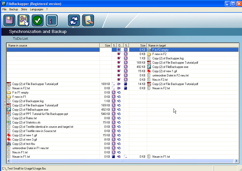Click the notepad with eraser toolbar icon
242x171 pixels.
pos(88,20)
